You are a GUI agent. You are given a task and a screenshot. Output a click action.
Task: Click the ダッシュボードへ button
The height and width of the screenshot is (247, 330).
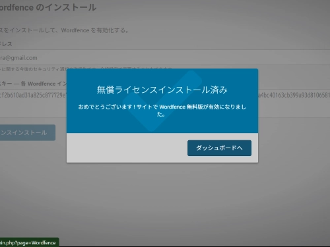(219, 148)
